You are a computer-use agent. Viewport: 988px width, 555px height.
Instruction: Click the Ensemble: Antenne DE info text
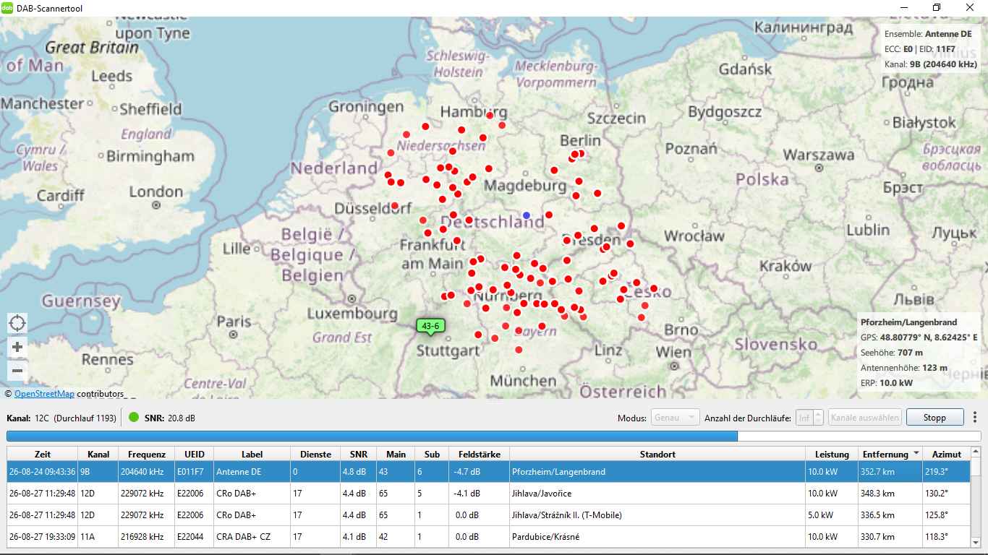tap(928, 34)
